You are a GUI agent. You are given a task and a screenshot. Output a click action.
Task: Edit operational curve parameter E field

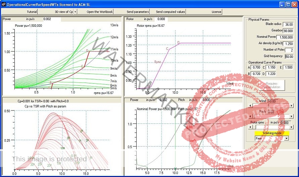click(288, 68)
